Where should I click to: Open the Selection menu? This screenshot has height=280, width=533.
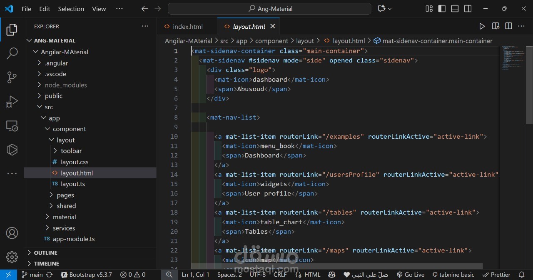pyautogui.click(x=71, y=9)
